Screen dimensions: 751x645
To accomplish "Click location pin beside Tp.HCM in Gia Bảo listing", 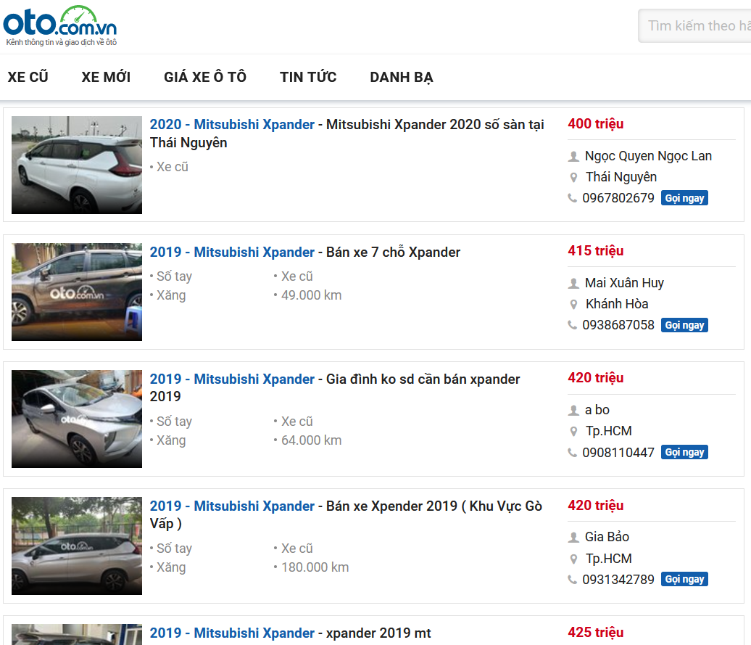I will click(x=573, y=559).
